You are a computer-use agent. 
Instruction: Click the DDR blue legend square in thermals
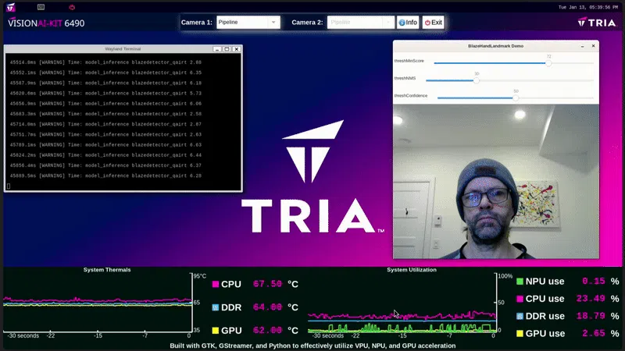coord(216,307)
